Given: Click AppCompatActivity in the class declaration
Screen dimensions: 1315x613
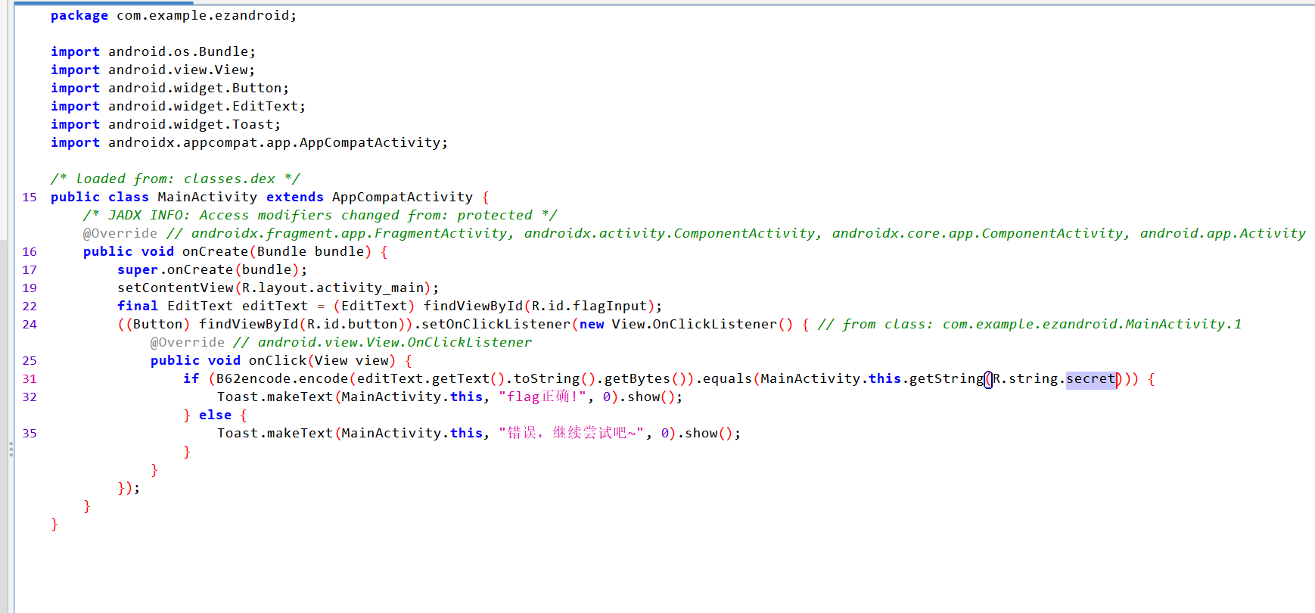Looking at the screenshot, I should pos(402,197).
